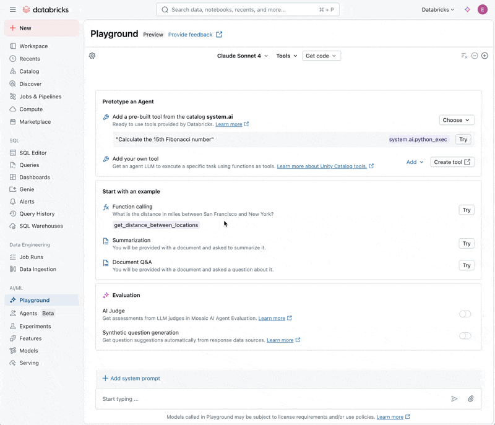This screenshot has height=425, width=495.
Task: Open the Get code dropdown
Action: tap(321, 56)
